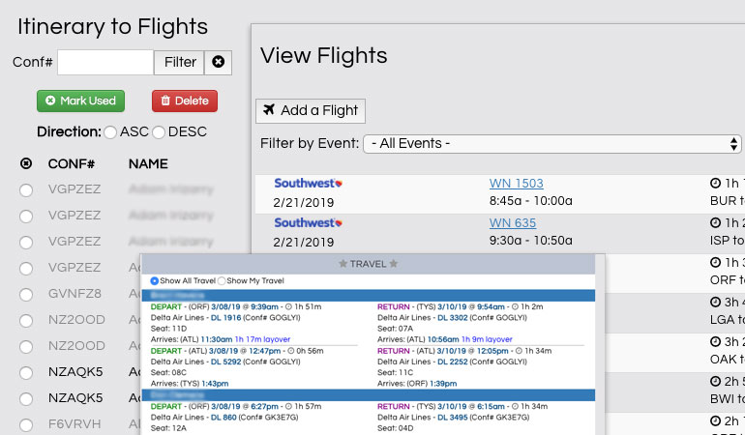The height and width of the screenshot is (435, 745).
Task: Click the Southwest logo on the WN 635 row
Action: point(309,223)
